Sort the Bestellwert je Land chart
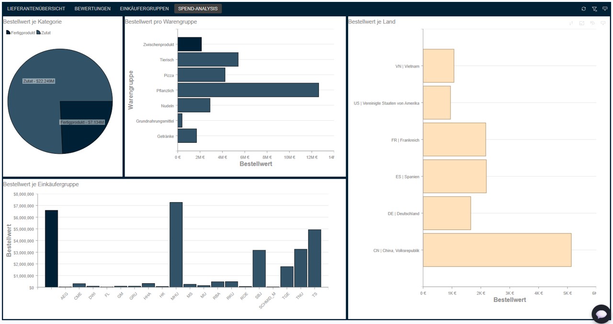 tap(571, 23)
